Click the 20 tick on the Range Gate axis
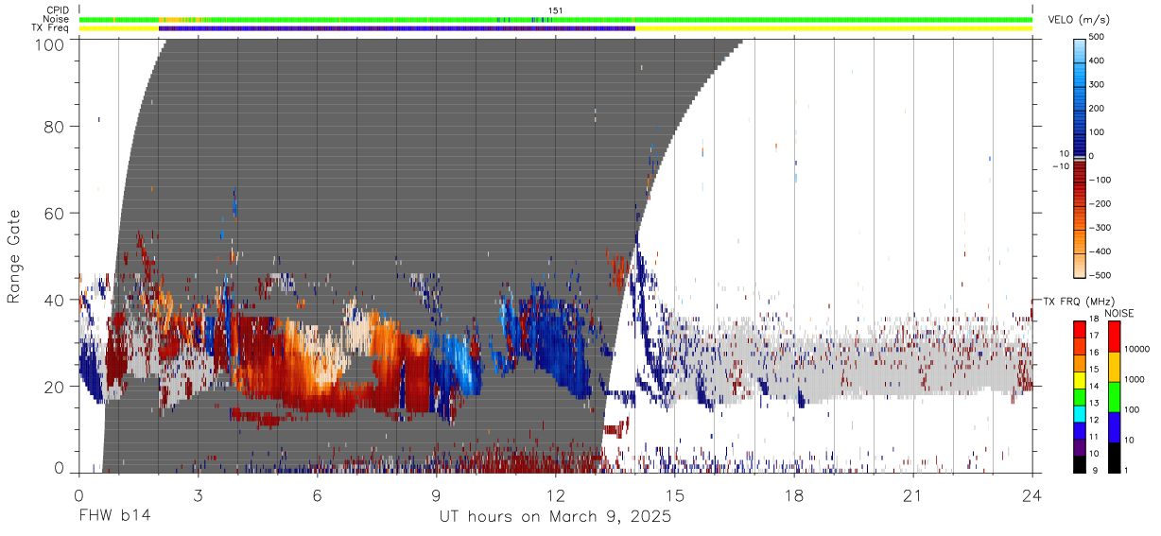Screen dimensions: 1161x536 coord(55,387)
